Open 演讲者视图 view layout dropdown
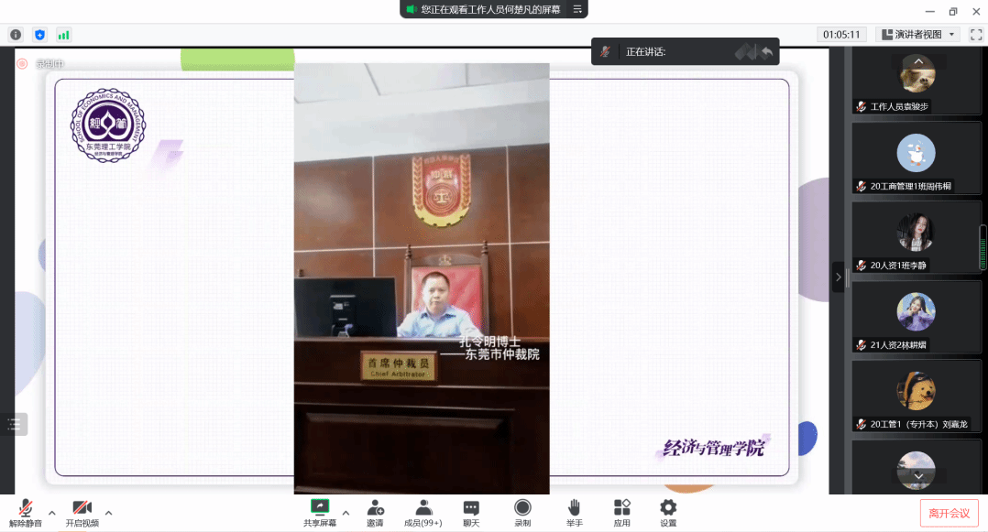The image size is (988, 532). [x=917, y=35]
